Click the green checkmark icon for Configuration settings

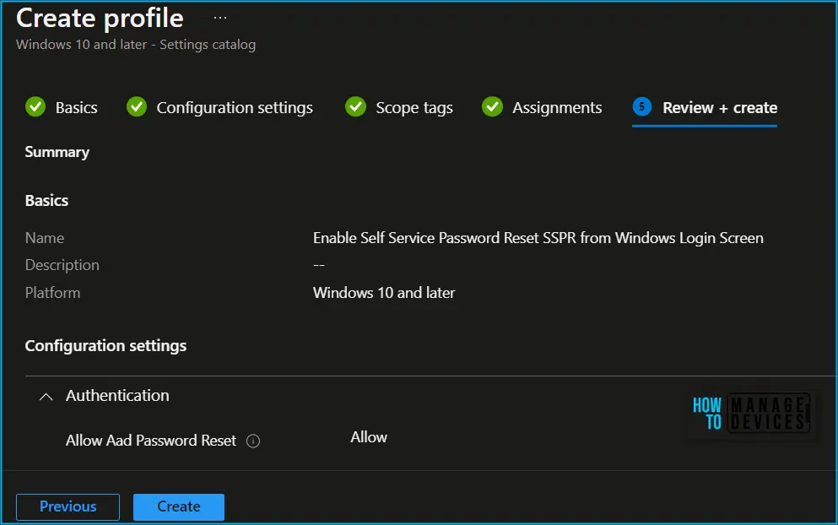coord(136,107)
